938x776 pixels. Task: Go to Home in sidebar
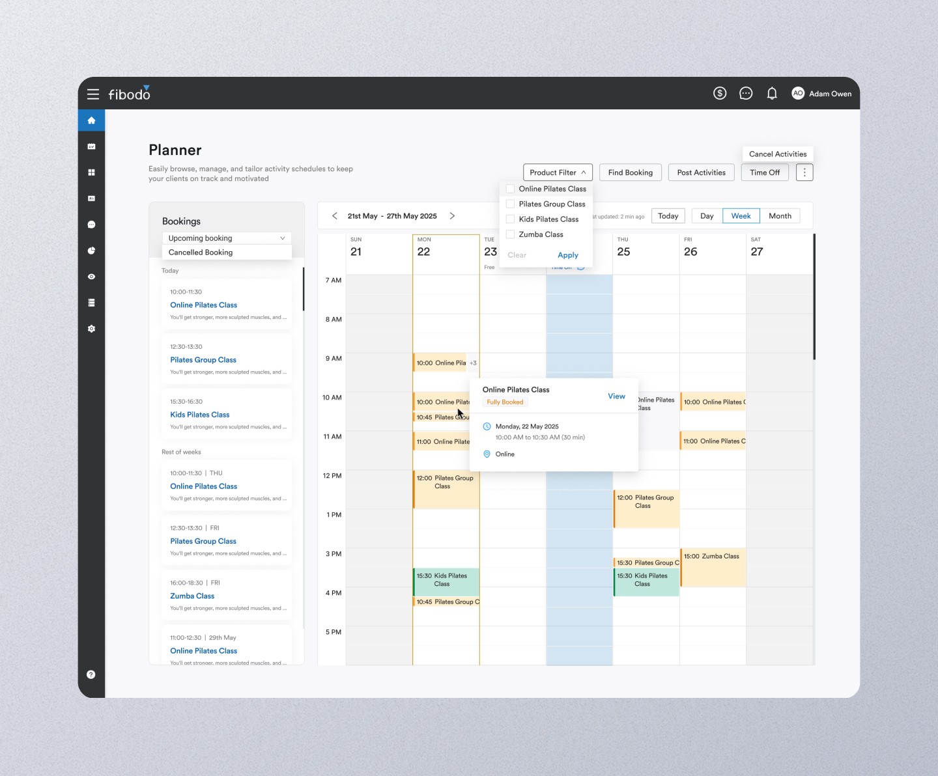[x=91, y=120]
